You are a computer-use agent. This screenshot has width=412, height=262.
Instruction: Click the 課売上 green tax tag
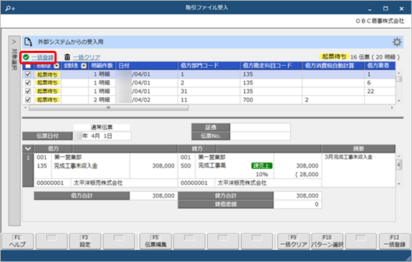click(x=262, y=166)
